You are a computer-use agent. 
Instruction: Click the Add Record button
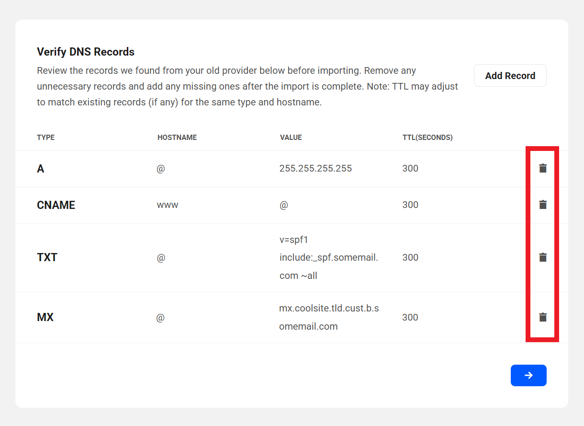click(510, 76)
